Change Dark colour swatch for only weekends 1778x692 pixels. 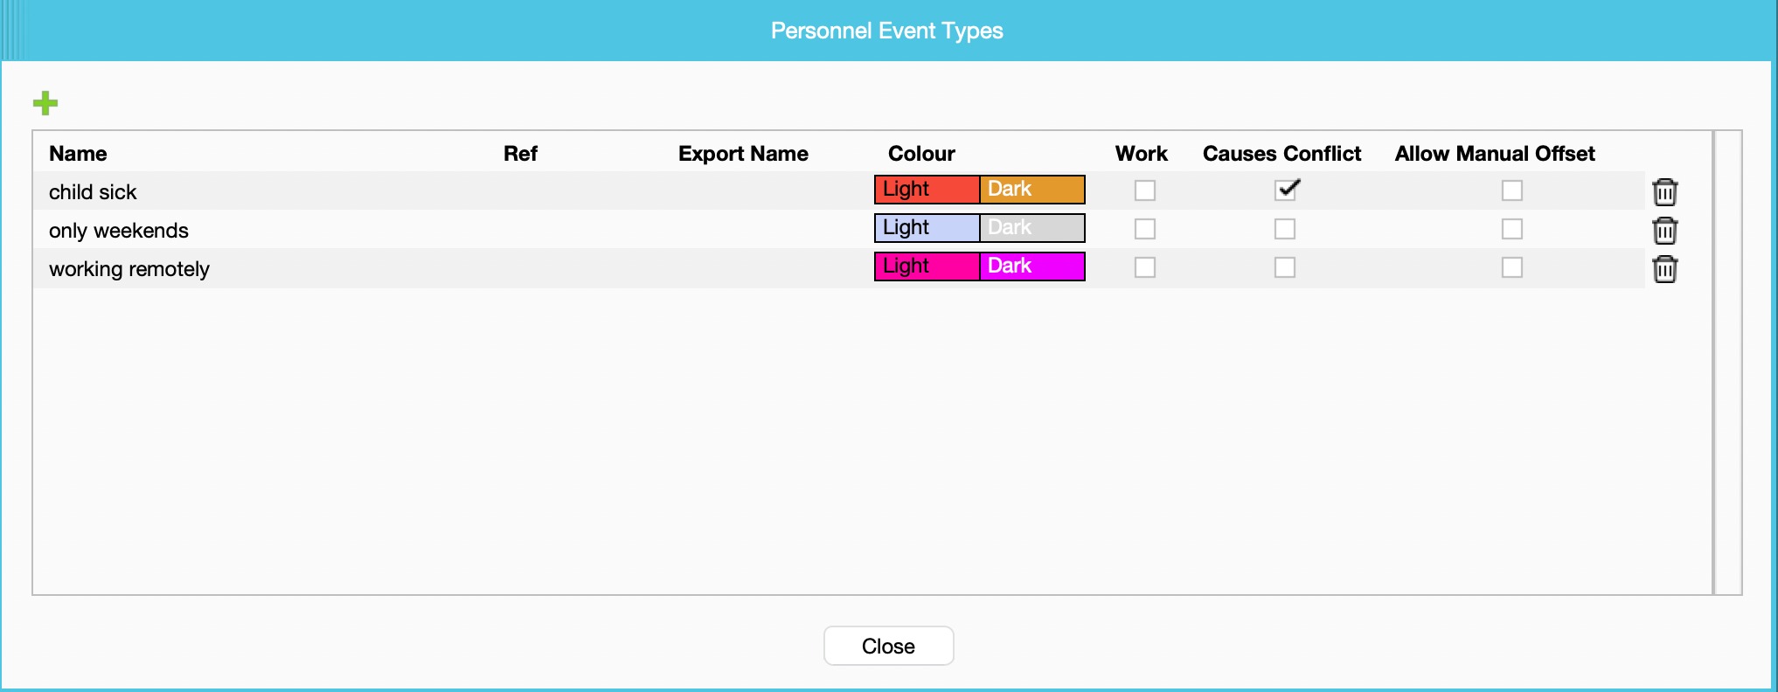[x=1032, y=228]
